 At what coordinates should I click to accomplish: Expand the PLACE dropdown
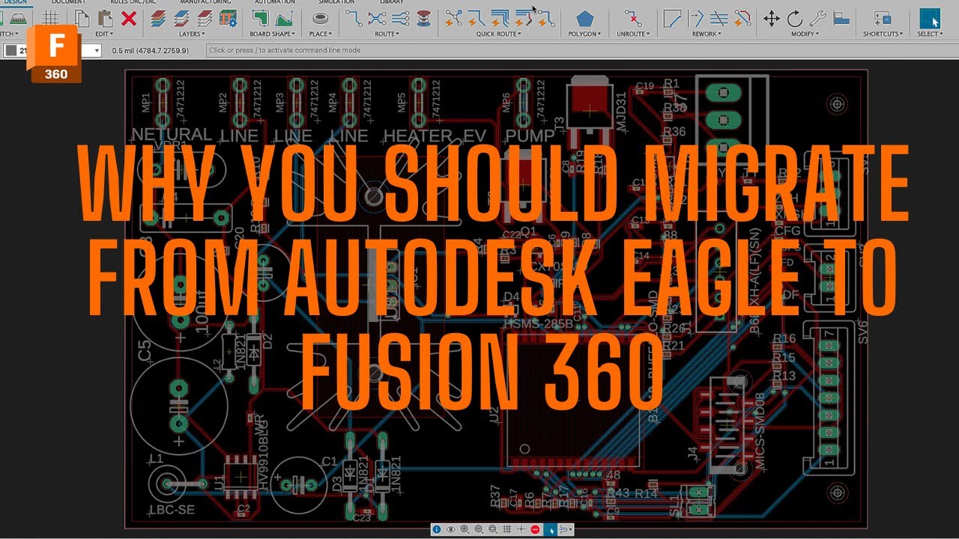[320, 34]
